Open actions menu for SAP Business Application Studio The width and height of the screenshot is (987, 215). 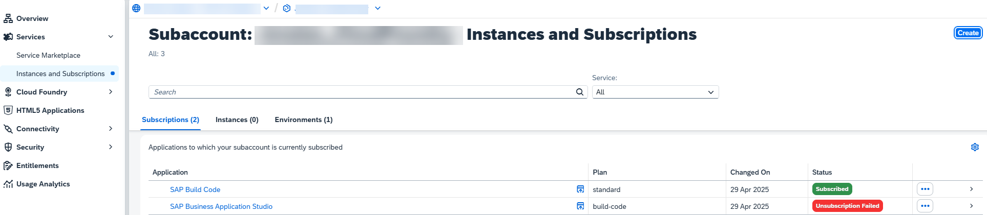tap(925, 206)
